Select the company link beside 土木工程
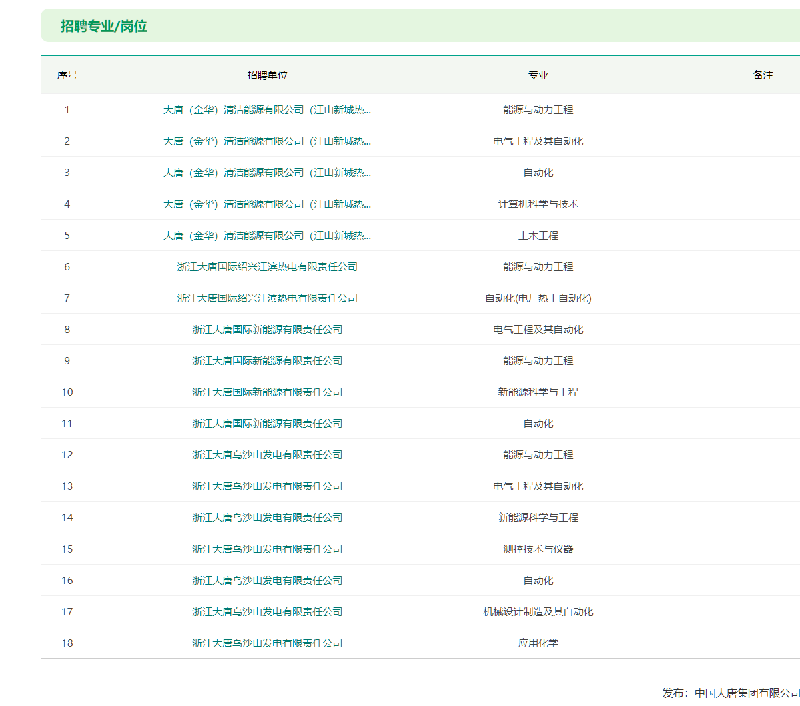This screenshot has height=706, width=800. [x=267, y=236]
